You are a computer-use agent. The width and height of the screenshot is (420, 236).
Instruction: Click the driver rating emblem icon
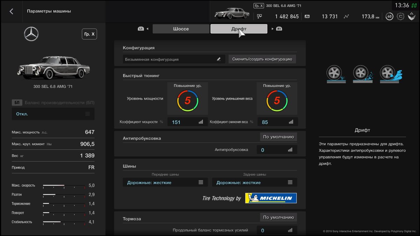[412, 16]
